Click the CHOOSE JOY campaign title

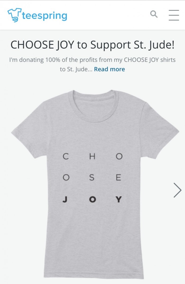click(92, 45)
